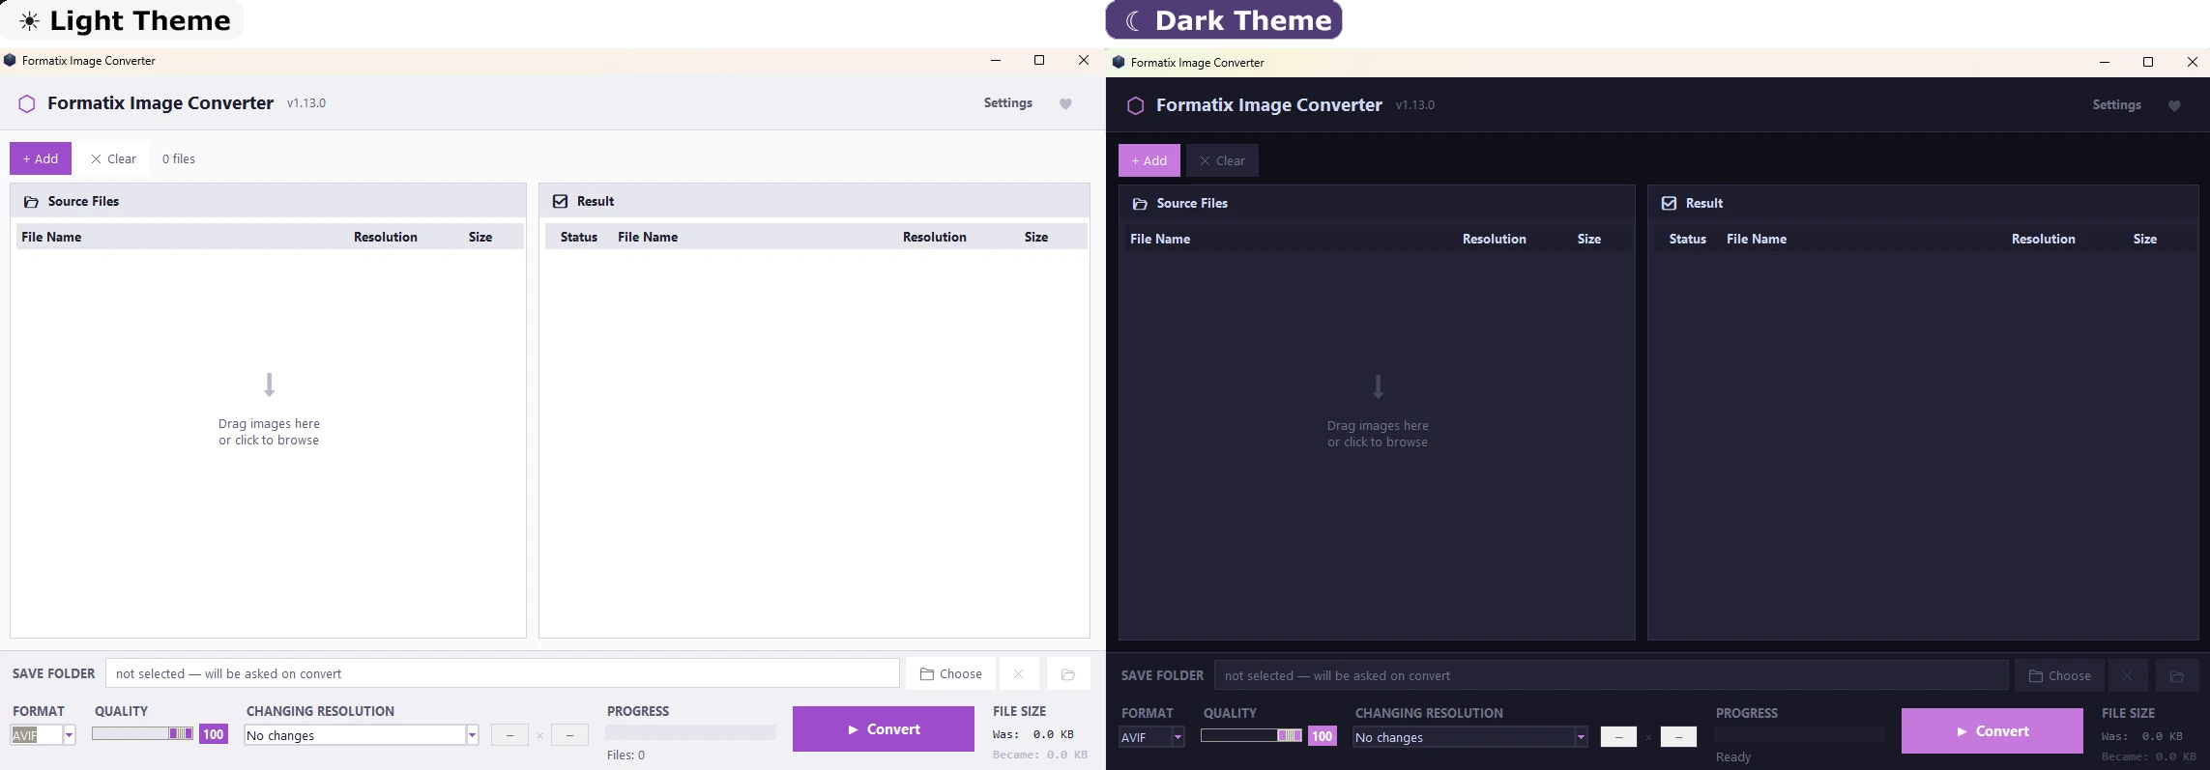This screenshot has height=770, width=2210.
Task: Click the open-folder icon in dark theme bottom bar
Action: 2176,676
